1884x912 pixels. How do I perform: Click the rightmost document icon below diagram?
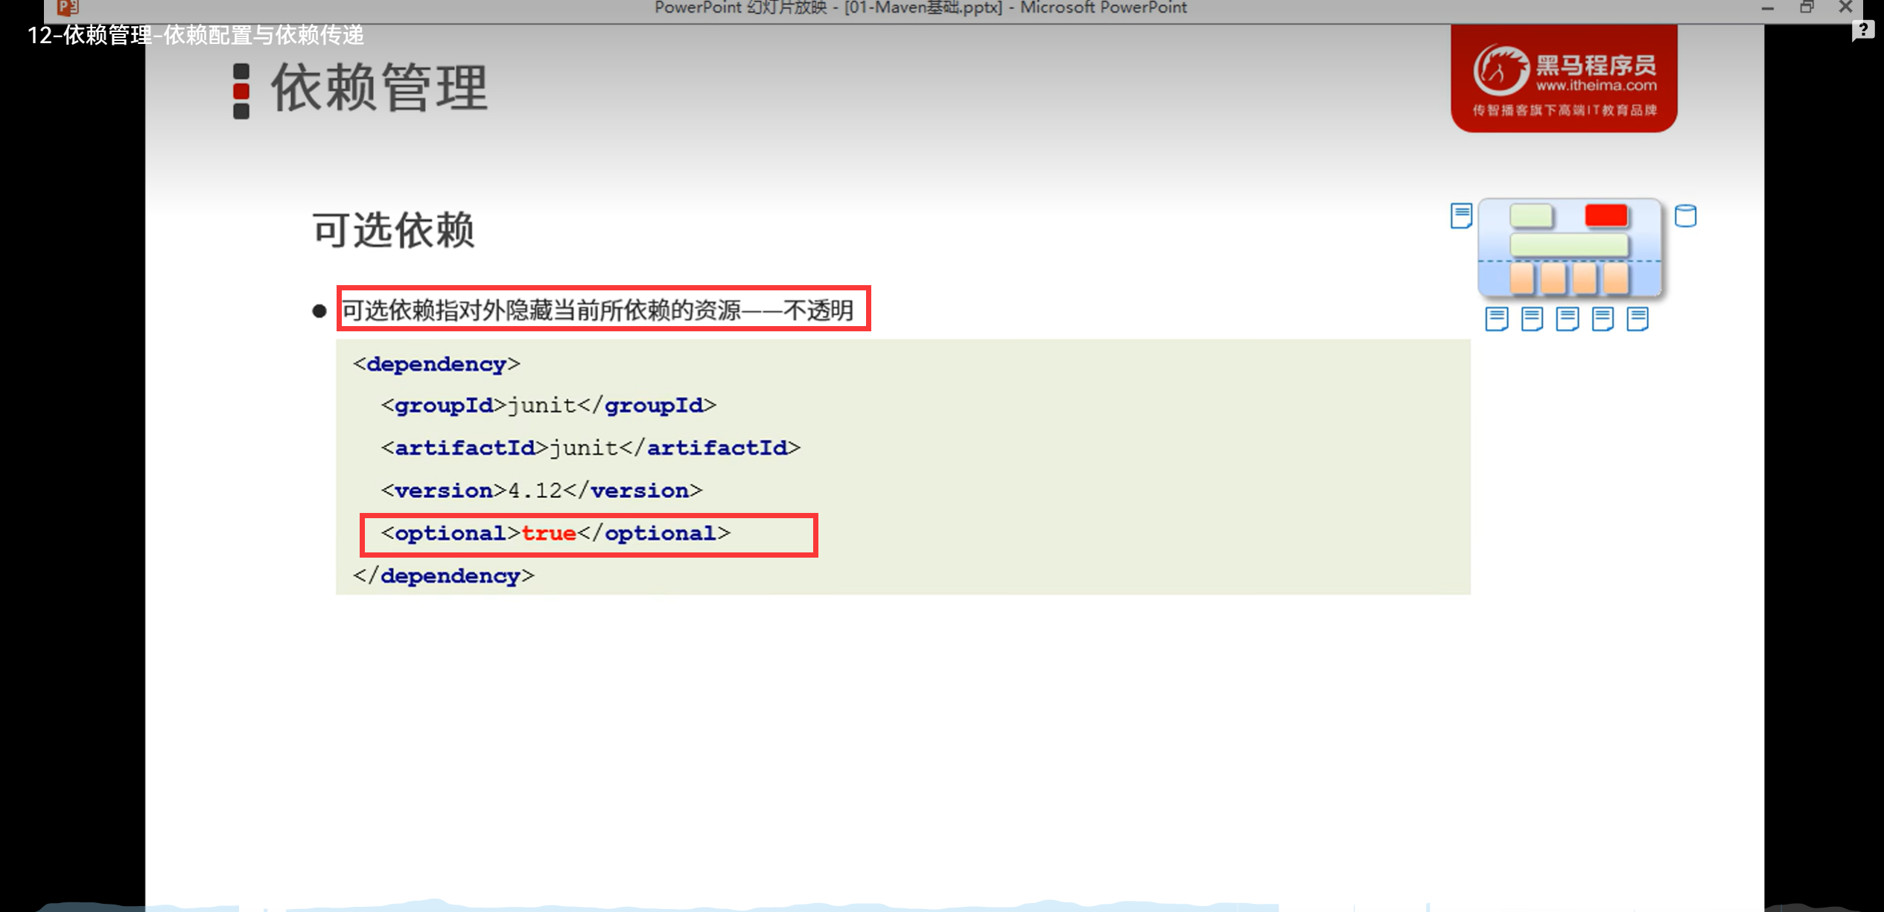tap(1638, 319)
